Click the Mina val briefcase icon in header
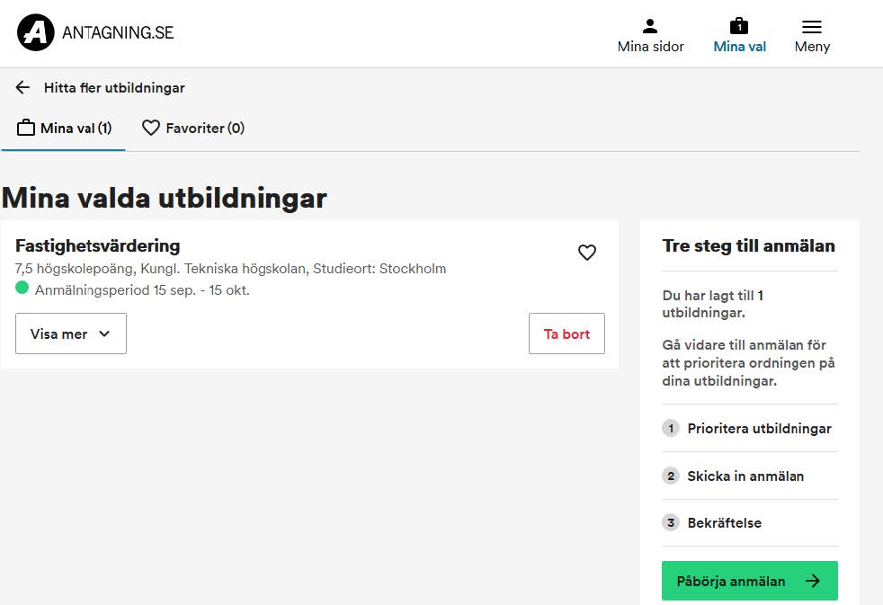 point(739,26)
